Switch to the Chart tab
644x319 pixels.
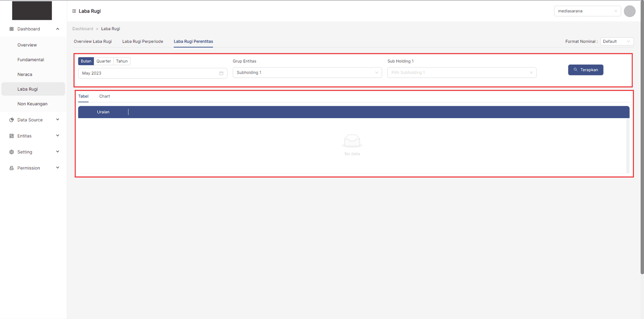pos(104,96)
